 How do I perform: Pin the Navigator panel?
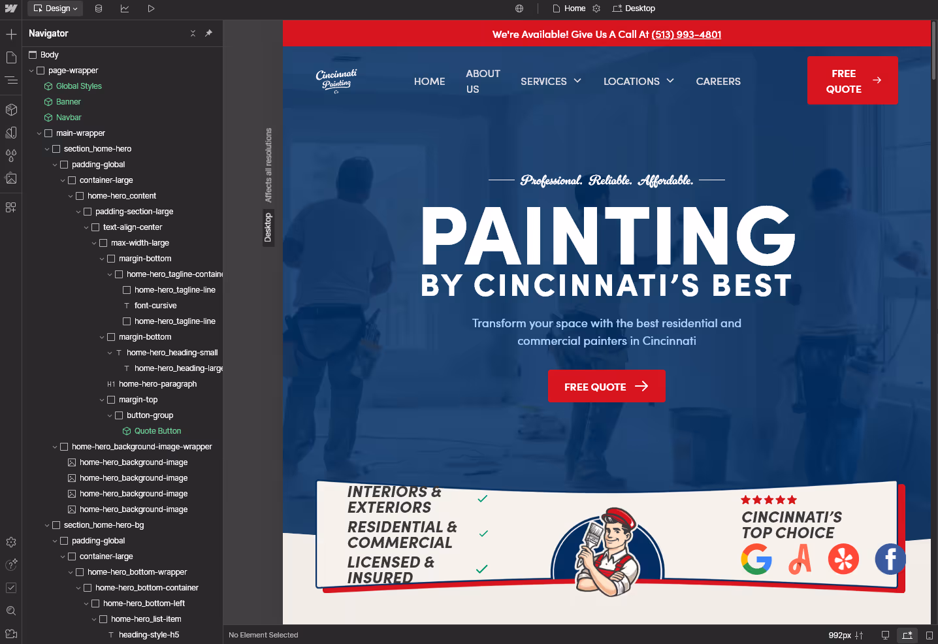[208, 33]
